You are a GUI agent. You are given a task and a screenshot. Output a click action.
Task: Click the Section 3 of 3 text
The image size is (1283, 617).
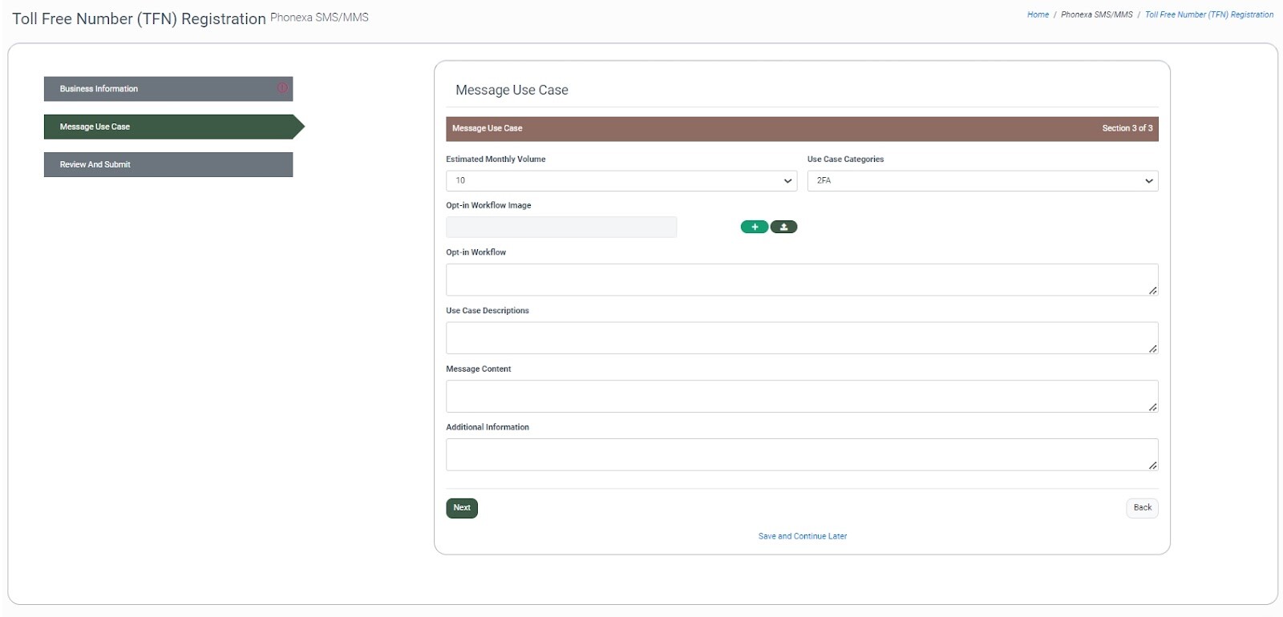point(1127,128)
